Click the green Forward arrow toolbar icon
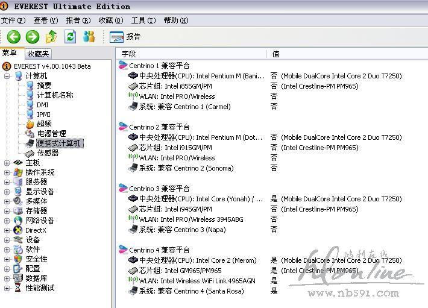The width and height of the screenshot is (428, 308). point(32,37)
